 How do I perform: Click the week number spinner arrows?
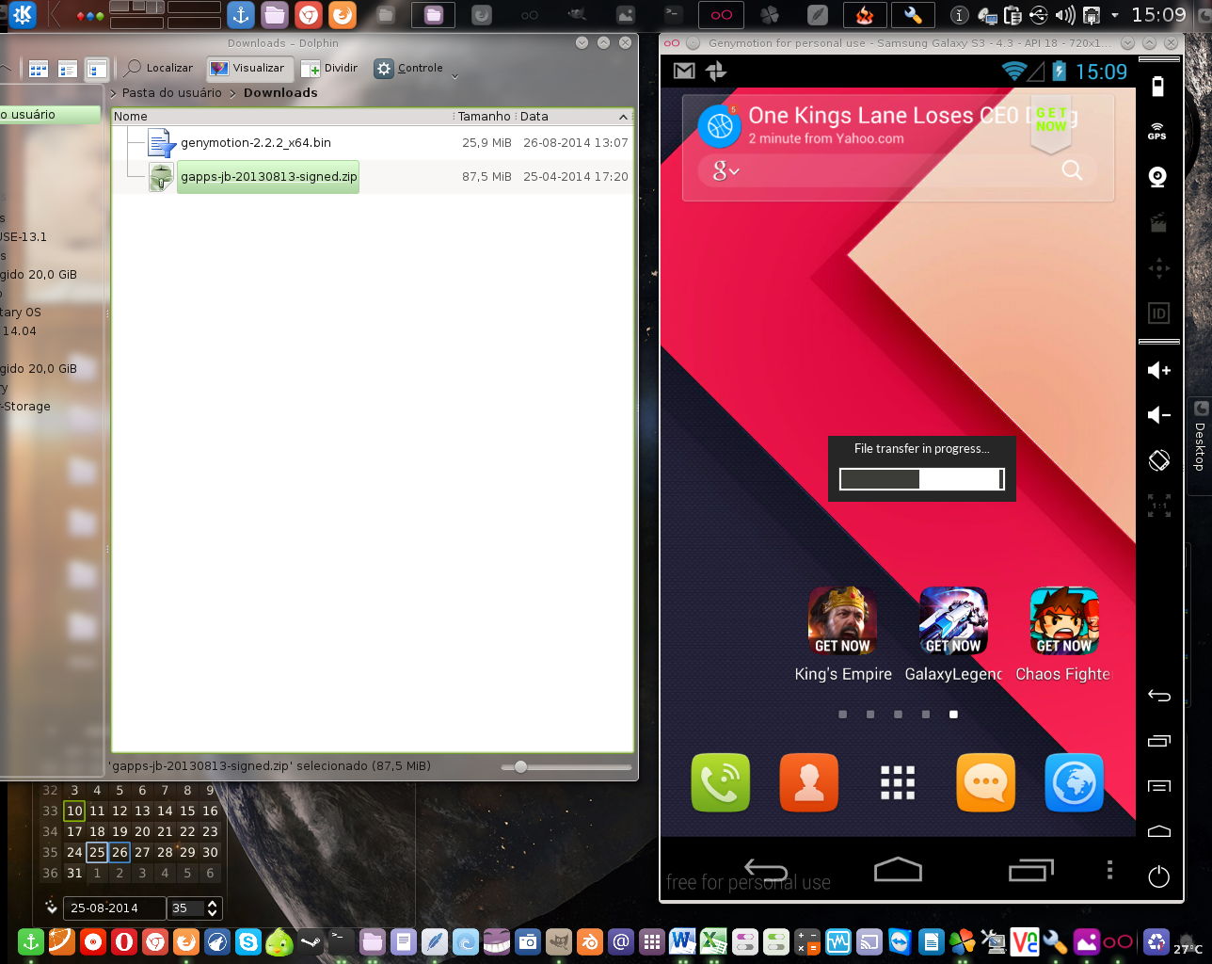(x=212, y=908)
